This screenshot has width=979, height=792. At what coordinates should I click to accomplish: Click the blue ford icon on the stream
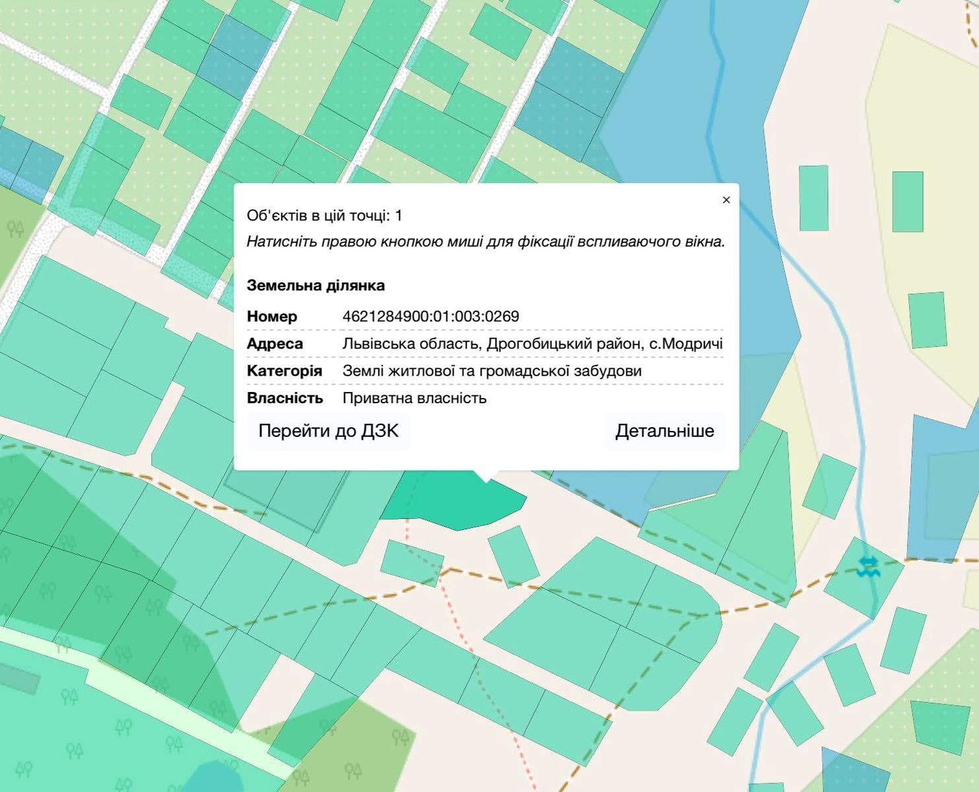click(x=868, y=566)
